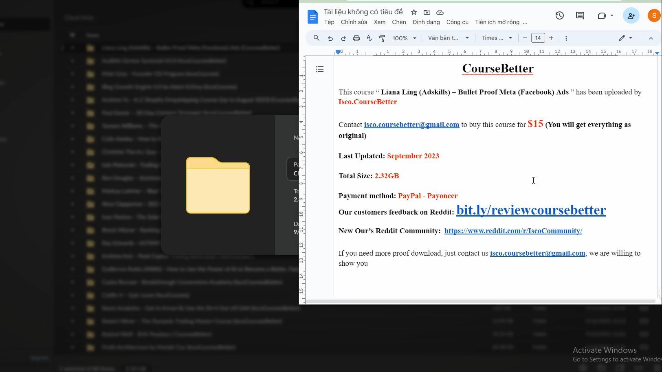Collapse the menus with caret
The image size is (662, 372).
pyautogui.click(x=651, y=38)
